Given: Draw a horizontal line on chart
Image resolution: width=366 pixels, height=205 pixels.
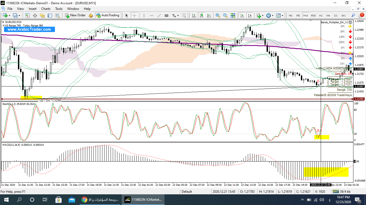Looking at the screenshot, I should coord(151,15).
